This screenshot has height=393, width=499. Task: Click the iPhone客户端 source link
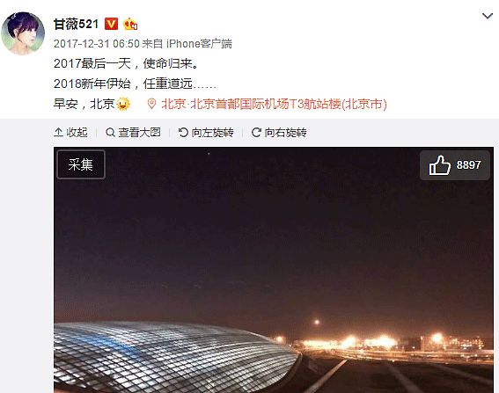pyautogui.click(x=199, y=44)
